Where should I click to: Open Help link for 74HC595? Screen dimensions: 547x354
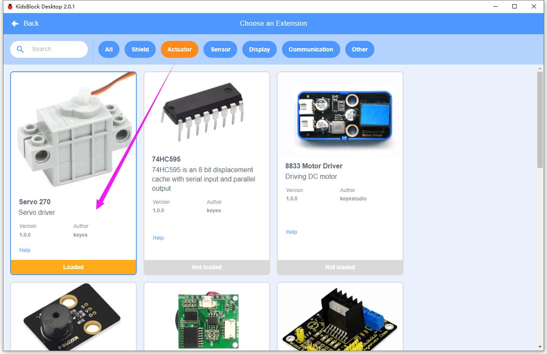click(x=158, y=238)
